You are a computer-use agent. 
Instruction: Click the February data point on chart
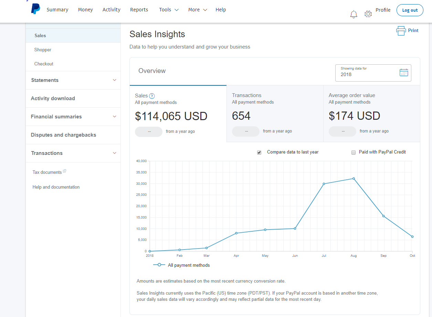coord(179,250)
